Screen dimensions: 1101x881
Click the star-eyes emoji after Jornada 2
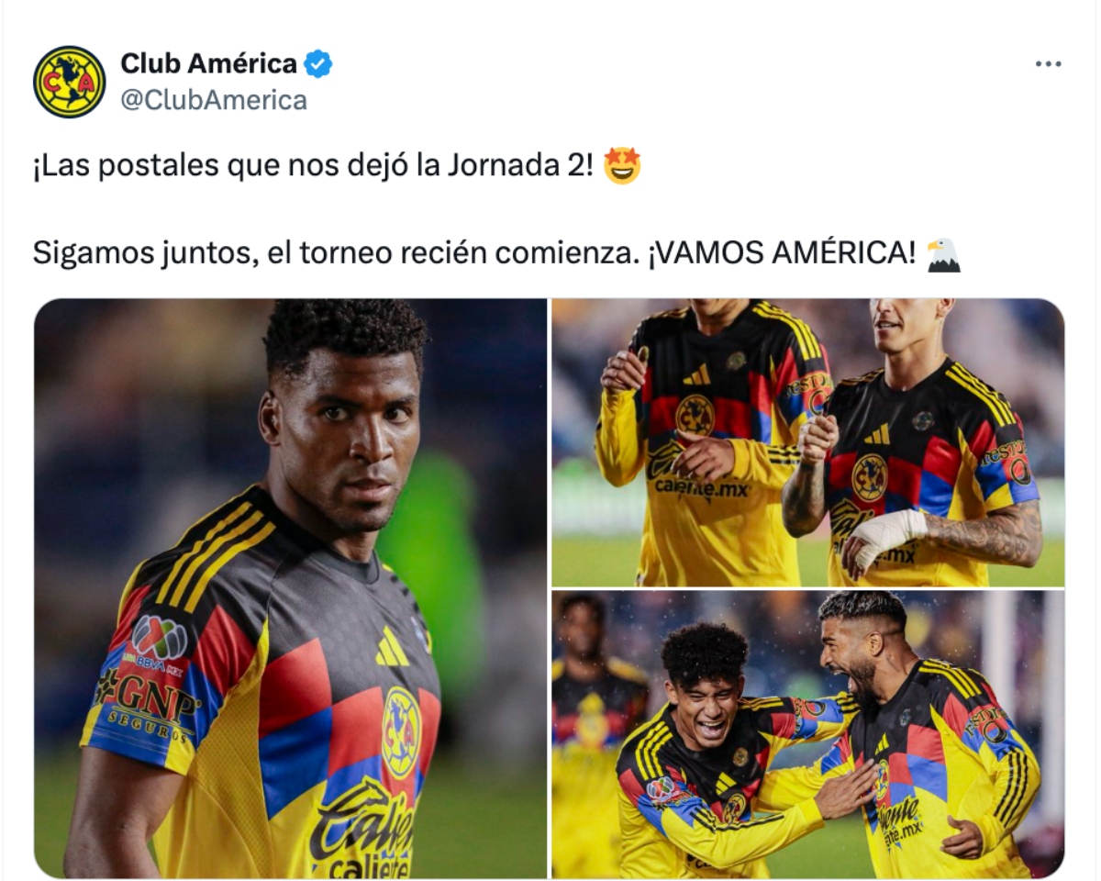click(623, 166)
